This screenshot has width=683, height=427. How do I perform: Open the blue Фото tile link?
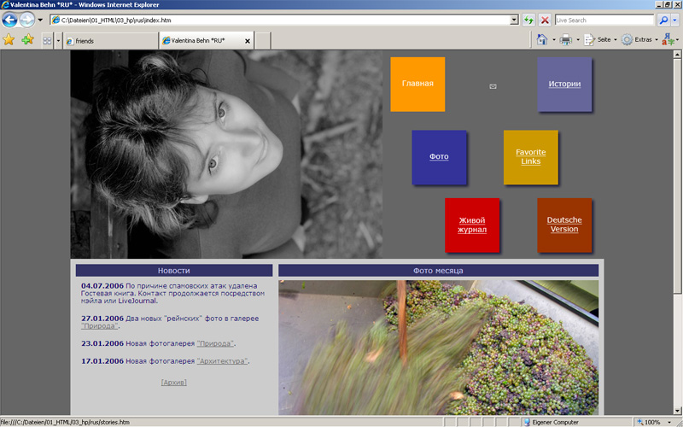(439, 157)
